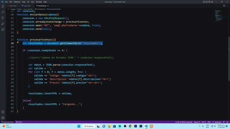
Task: Open Google Chrome from the taskbar
Action: pyautogui.click(x=130, y=126)
